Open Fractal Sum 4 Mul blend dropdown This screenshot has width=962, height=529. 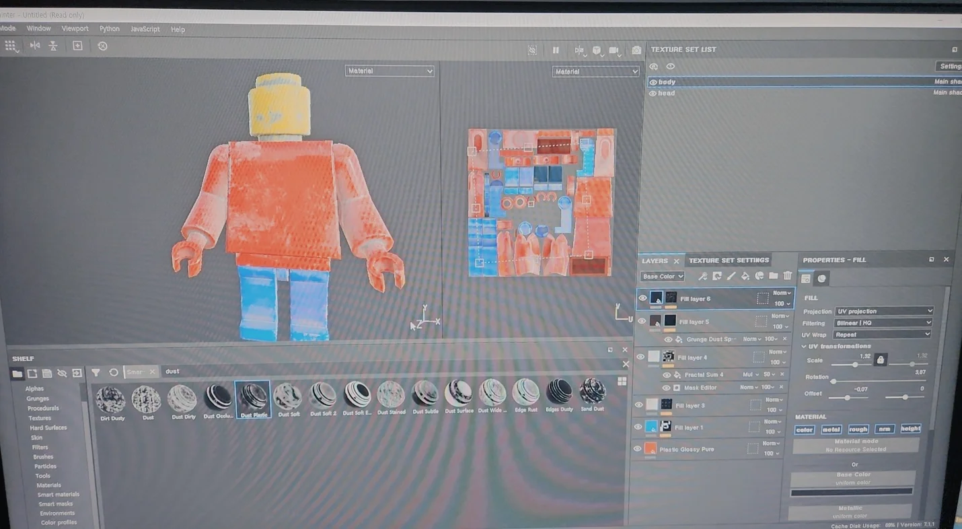pyautogui.click(x=751, y=375)
